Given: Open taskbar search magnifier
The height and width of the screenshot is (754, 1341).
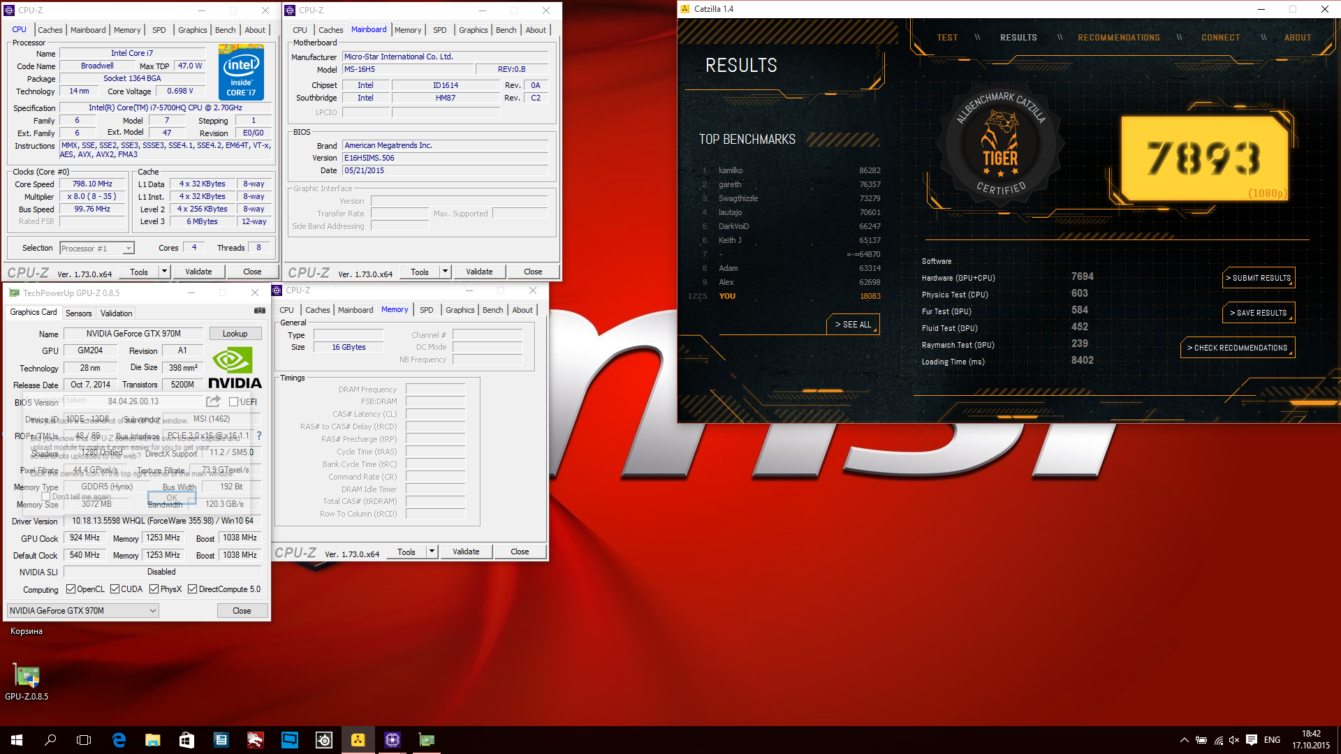Looking at the screenshot, I should (x=50, y=740).
